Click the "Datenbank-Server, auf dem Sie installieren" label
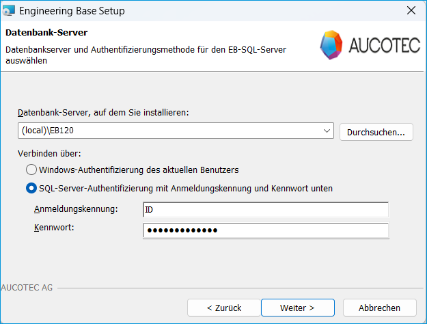Viewport: 427px width, 324px height. pyautogui.click(x=102, y=111)
